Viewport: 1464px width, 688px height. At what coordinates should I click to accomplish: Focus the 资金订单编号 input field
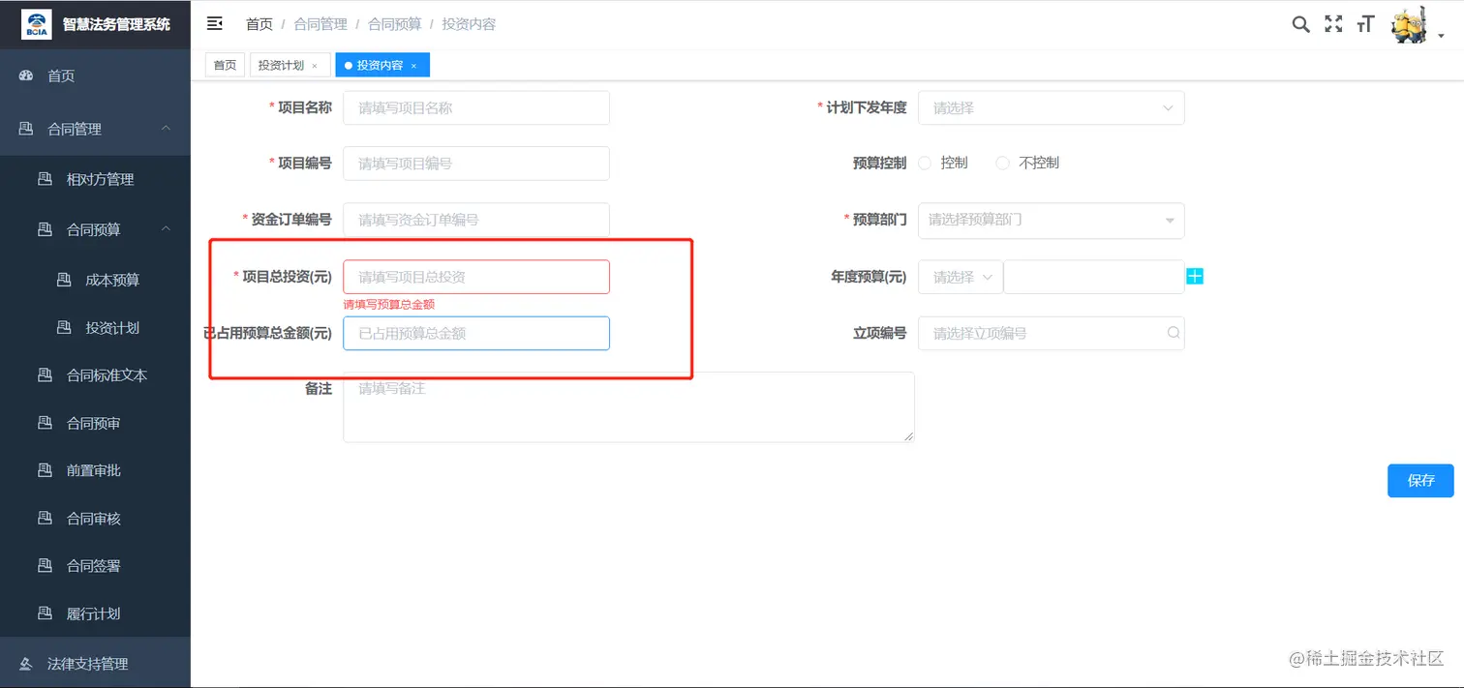point(476,220)
